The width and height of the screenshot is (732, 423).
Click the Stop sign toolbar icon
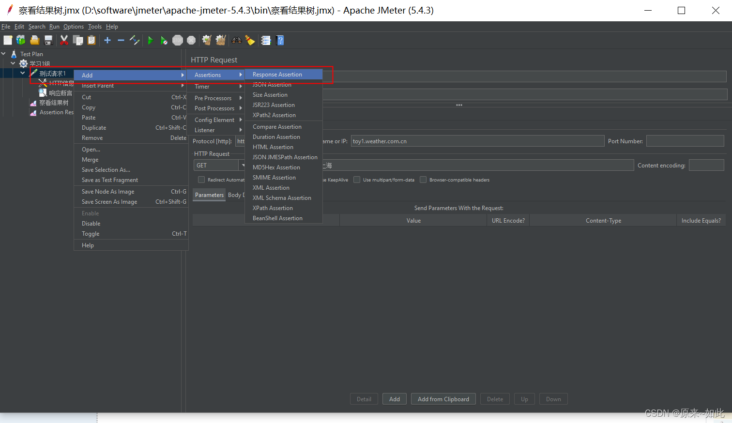pyautogui.click(x=178, y=40)
